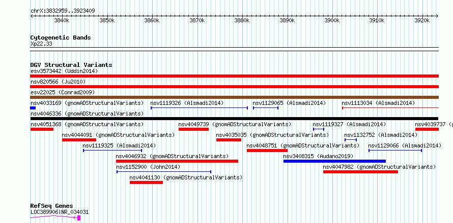Image resolution: width=453 pixels, height=223 pixels.
Task: Click the 3880k ruler tick label
Action: coord(242,21)
